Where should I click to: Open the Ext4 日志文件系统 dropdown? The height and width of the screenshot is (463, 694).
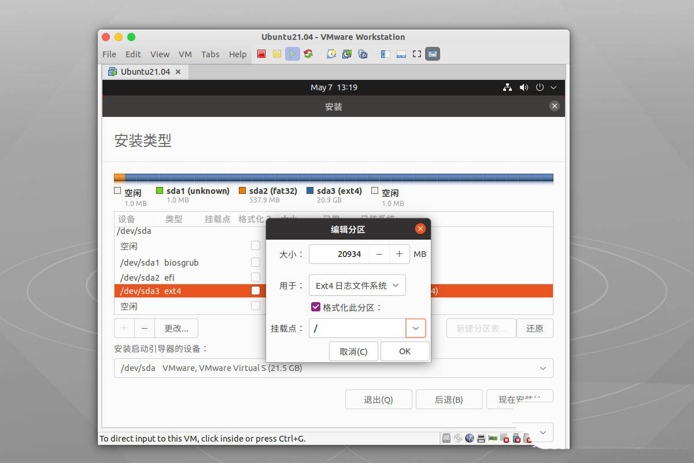[357, 285]
